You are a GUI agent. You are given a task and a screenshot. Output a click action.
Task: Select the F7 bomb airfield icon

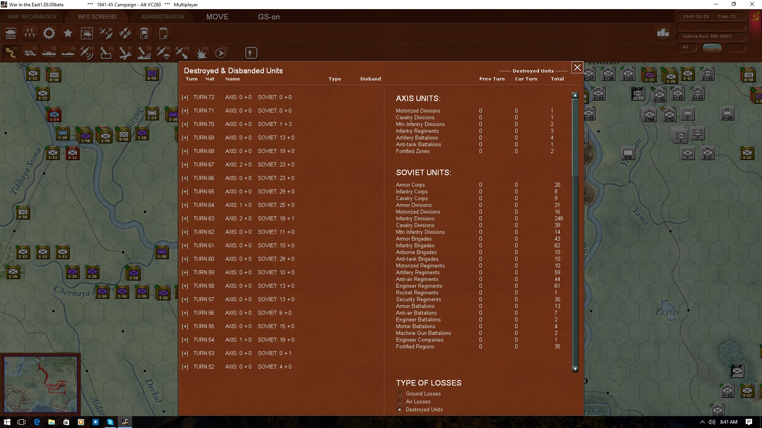coord(125,53)
